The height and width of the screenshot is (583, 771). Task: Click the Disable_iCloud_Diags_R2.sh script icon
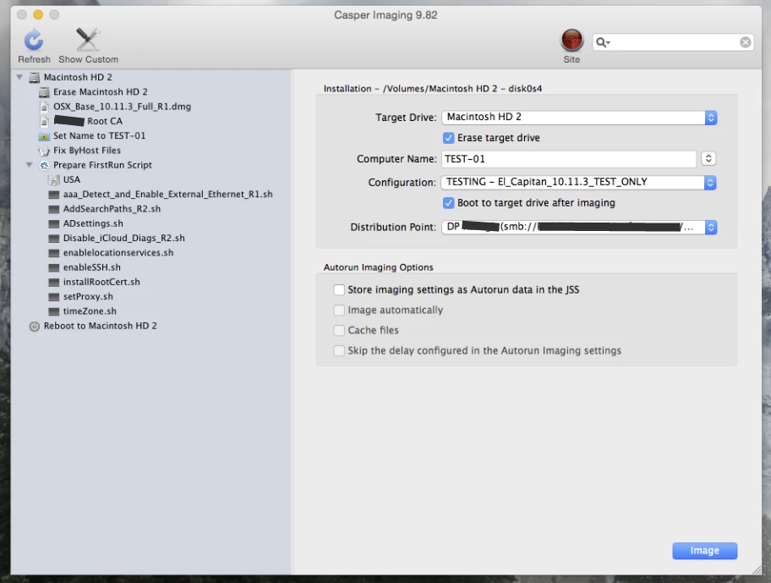tap(53, 239)
